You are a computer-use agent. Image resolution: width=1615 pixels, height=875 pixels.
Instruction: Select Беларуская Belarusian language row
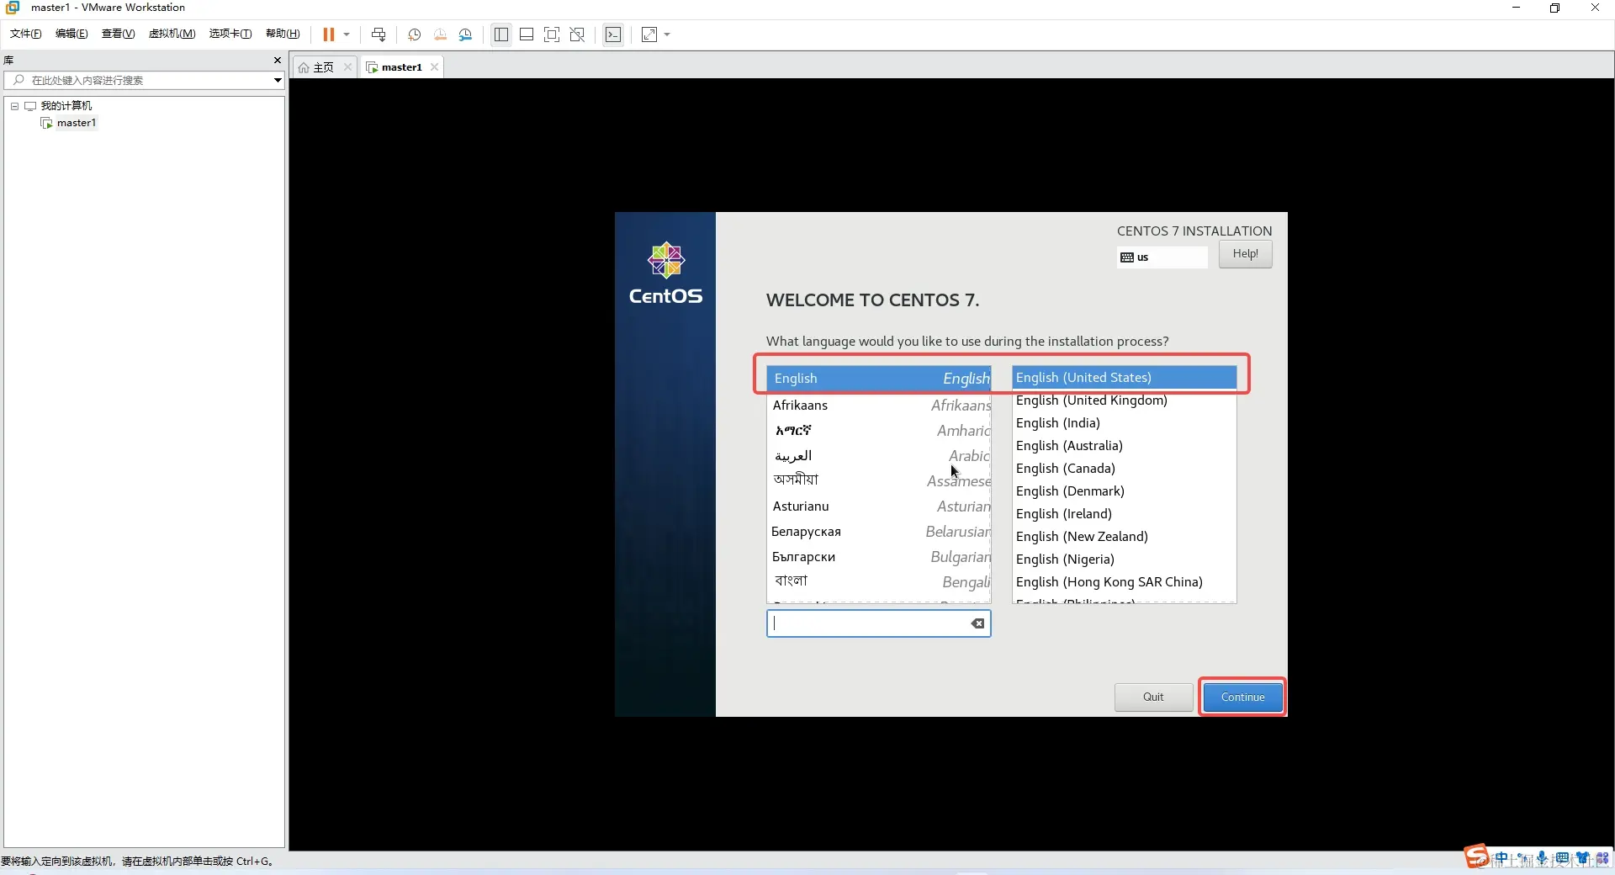tap(879, 532)
